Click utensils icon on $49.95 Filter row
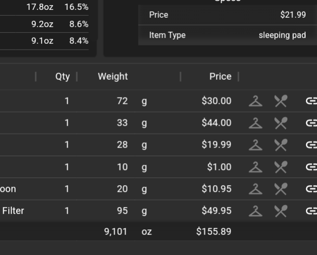317x255 pixels. pyautogui.click(x=281, y=211)
